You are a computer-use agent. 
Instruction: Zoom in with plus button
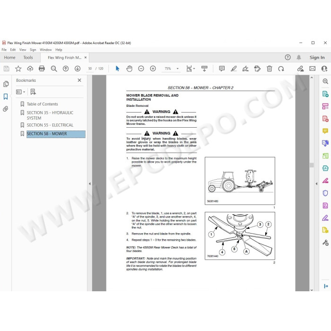[x=153, y=69]
